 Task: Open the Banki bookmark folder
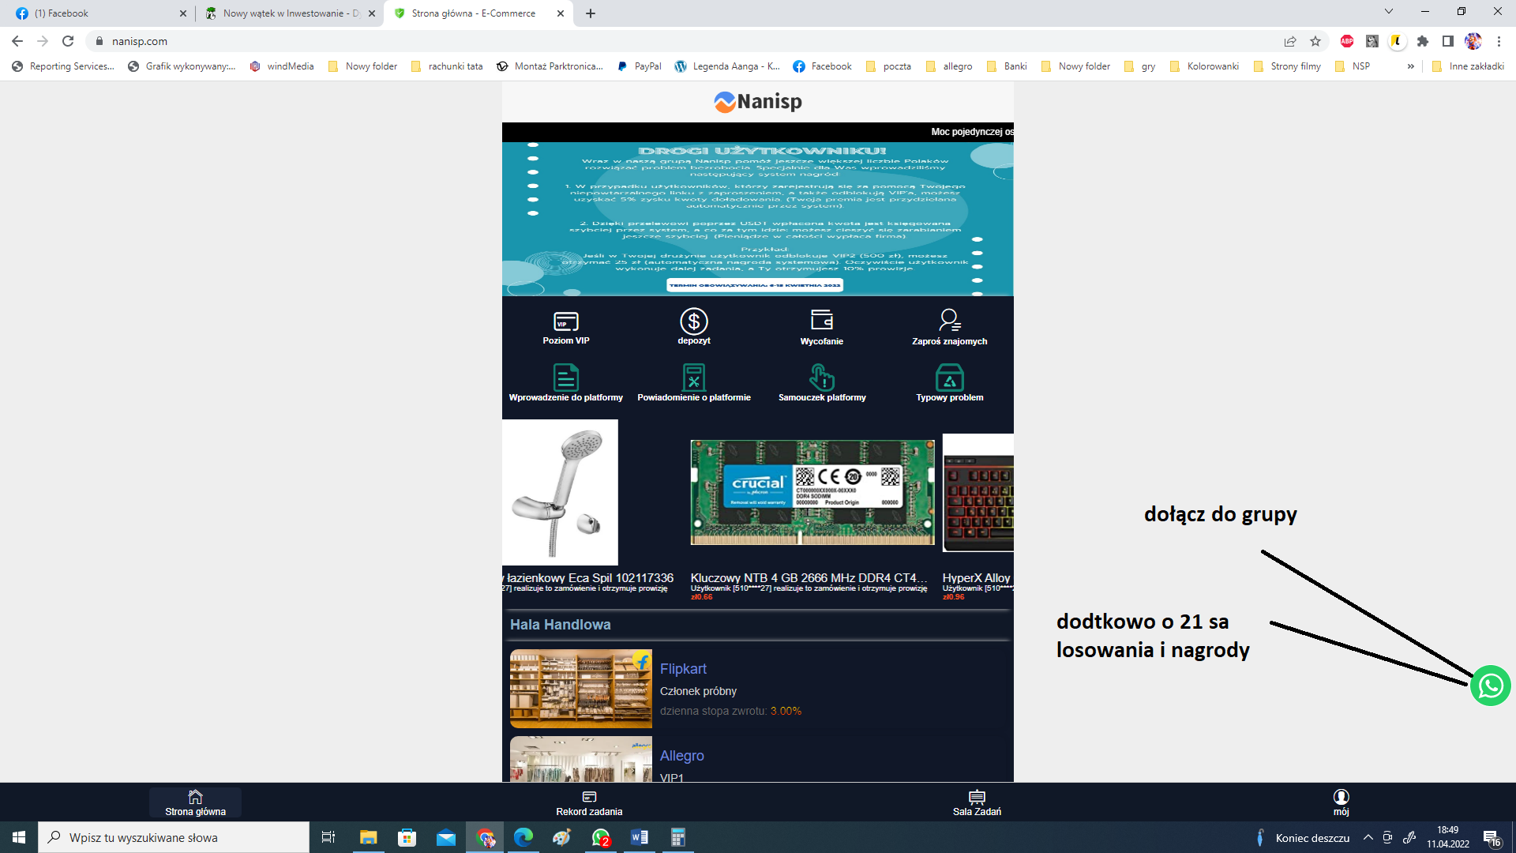(x=1008, y=66)
